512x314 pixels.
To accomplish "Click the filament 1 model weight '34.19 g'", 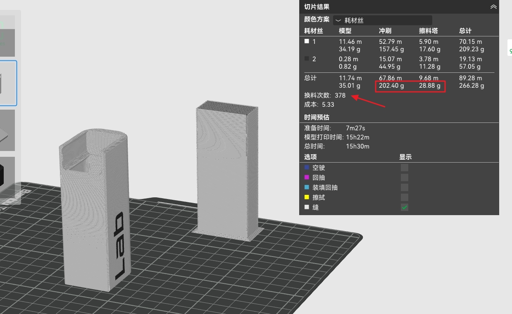I will 350,49.
